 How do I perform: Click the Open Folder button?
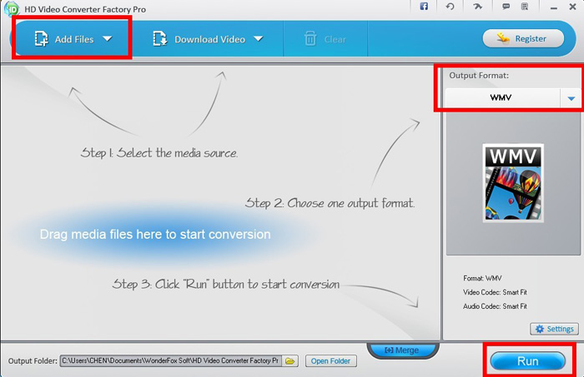(330, 361)
